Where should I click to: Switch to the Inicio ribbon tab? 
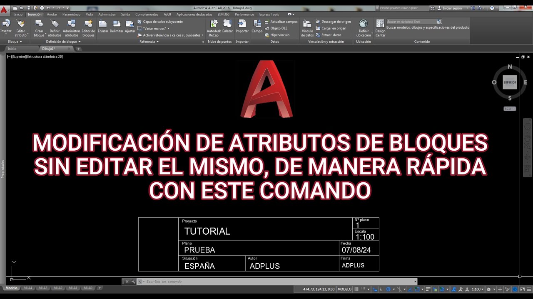click(18, 14)
